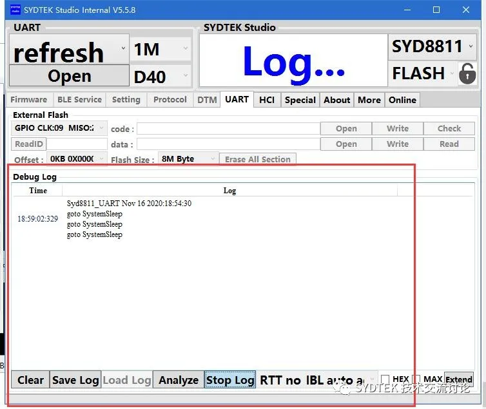The height and width of the screenshot is (409, 486).
Task: Click the Read button in data row
Action: 449,144
